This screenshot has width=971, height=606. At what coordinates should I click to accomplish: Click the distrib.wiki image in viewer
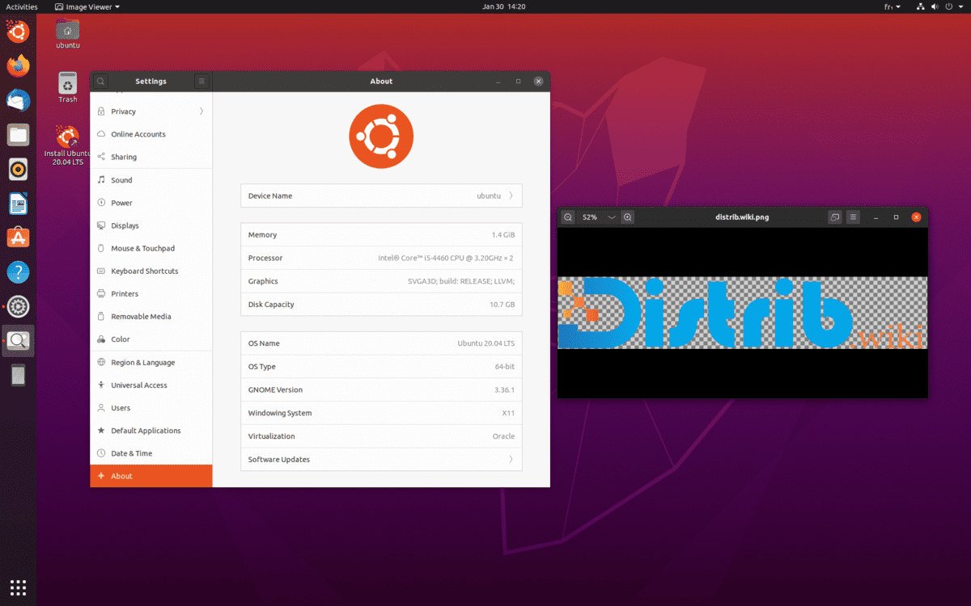click(743, 313)
